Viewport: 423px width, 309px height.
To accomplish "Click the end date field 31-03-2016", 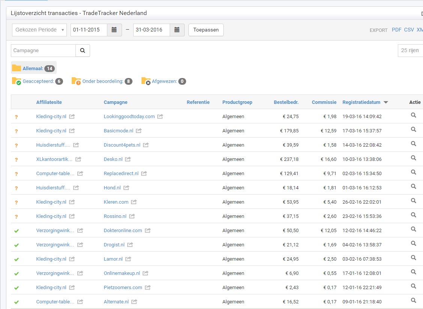I will [x=152, y=30].
